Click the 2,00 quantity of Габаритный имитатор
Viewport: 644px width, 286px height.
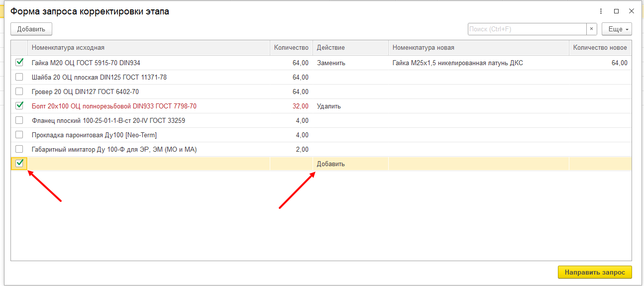pyautogui.click(x=291, y=149)
